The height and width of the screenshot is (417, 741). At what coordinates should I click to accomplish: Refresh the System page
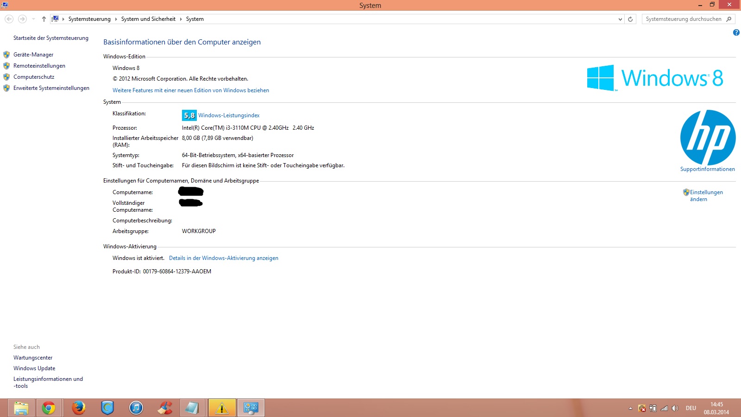[630, 19]
